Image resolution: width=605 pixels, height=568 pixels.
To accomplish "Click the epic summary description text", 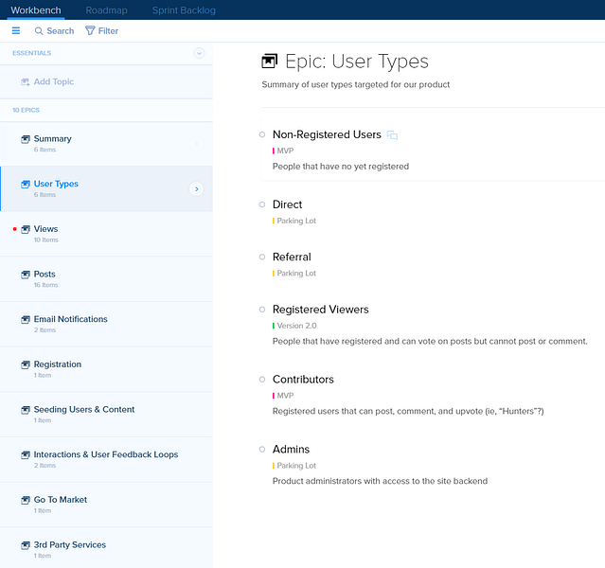I will point(356,84).
